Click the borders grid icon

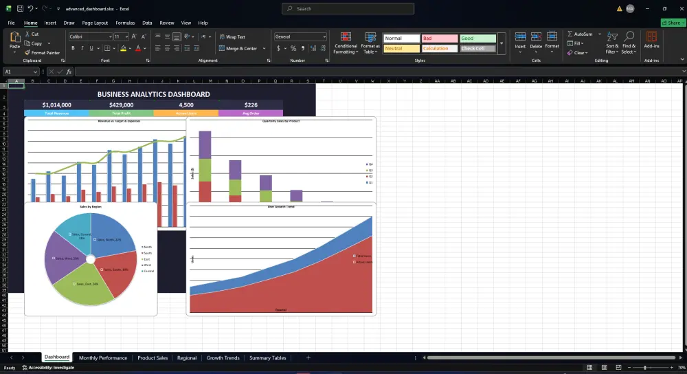[107, 48]
